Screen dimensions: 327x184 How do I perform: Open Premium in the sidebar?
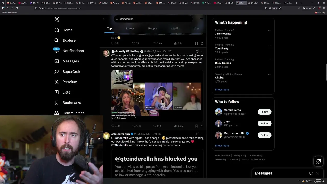coord(66,82)
